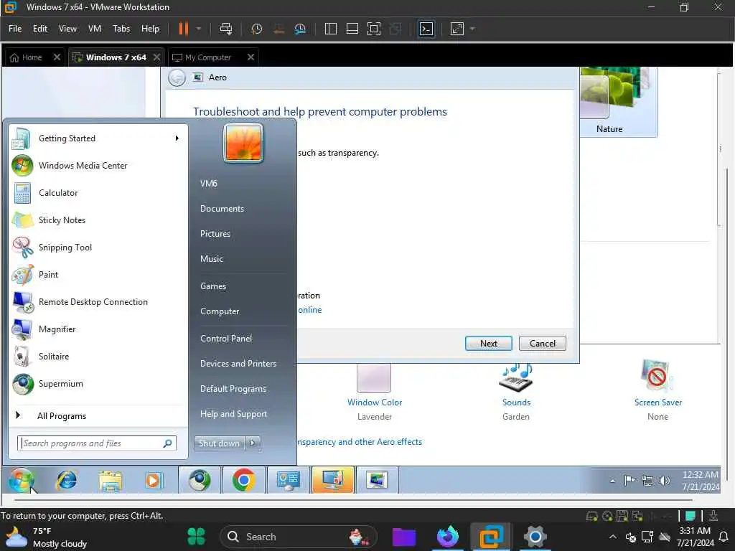Launch the Snipping Tool
The width and height of the screenshot is (735, 551).
click(98, 248)
